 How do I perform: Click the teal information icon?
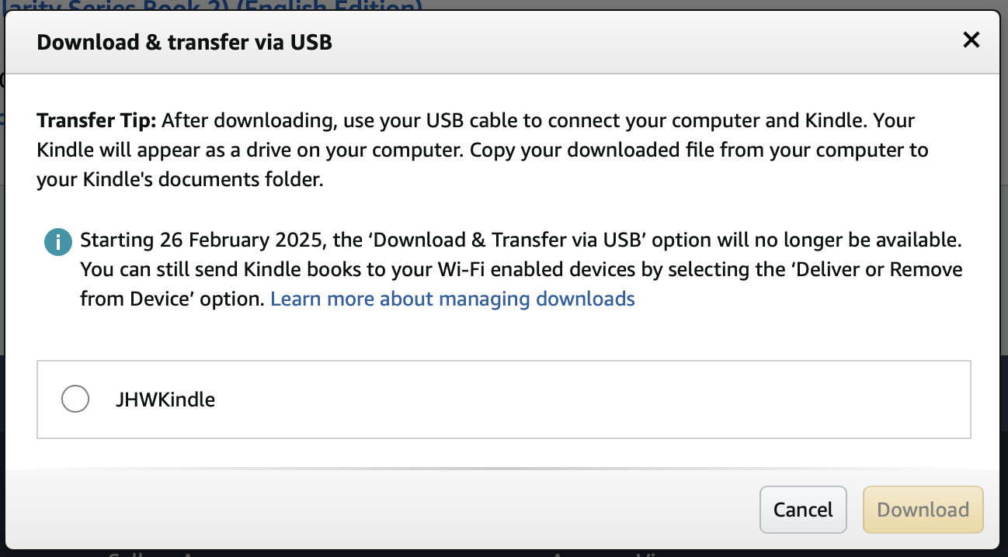pyautogui.click(x=57, y=242)
